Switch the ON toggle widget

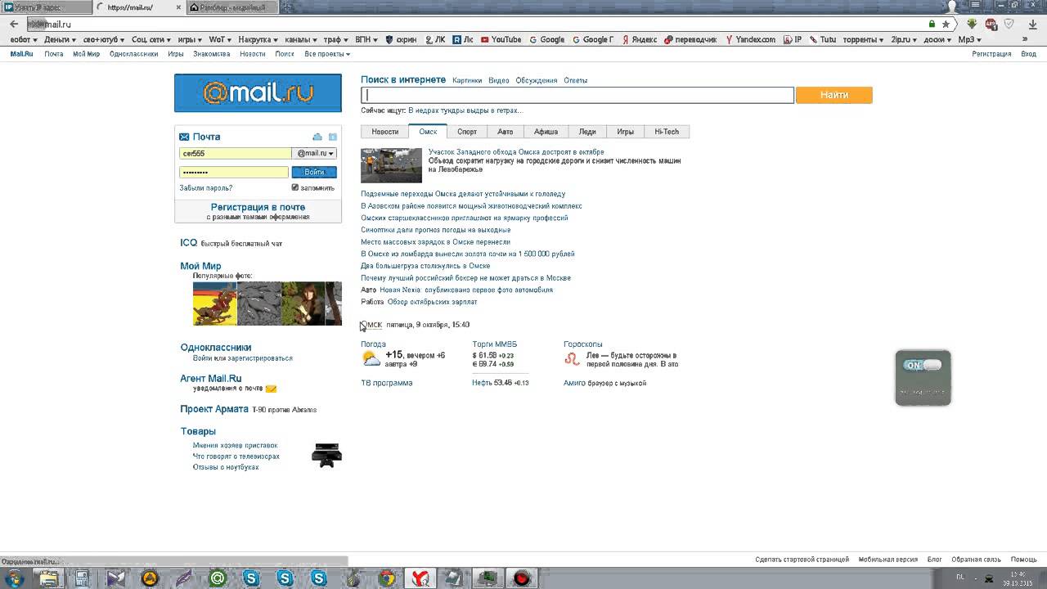coord(923,365)
